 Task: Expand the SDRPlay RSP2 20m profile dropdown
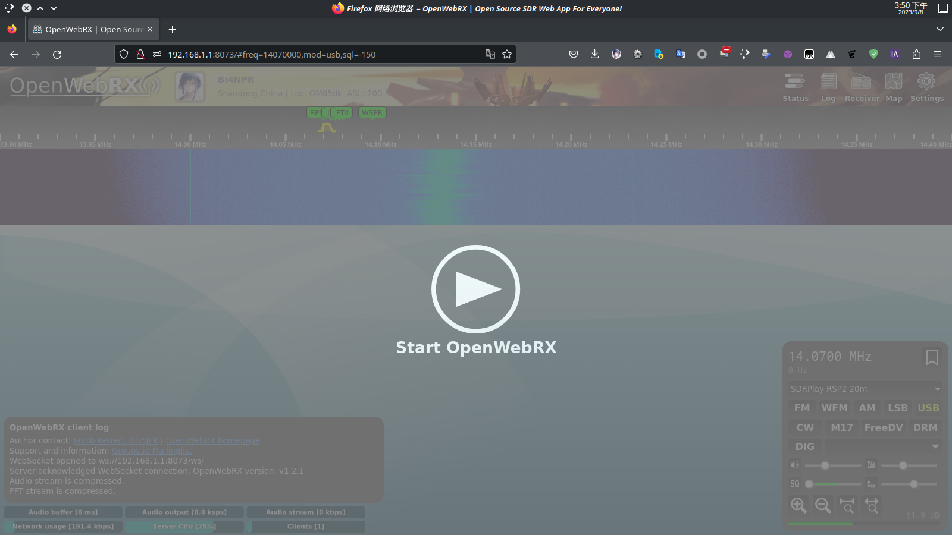coord(865,389)
